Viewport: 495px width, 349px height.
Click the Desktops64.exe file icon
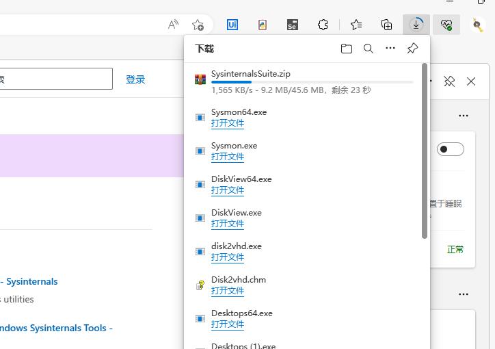[x=200, y=318]
